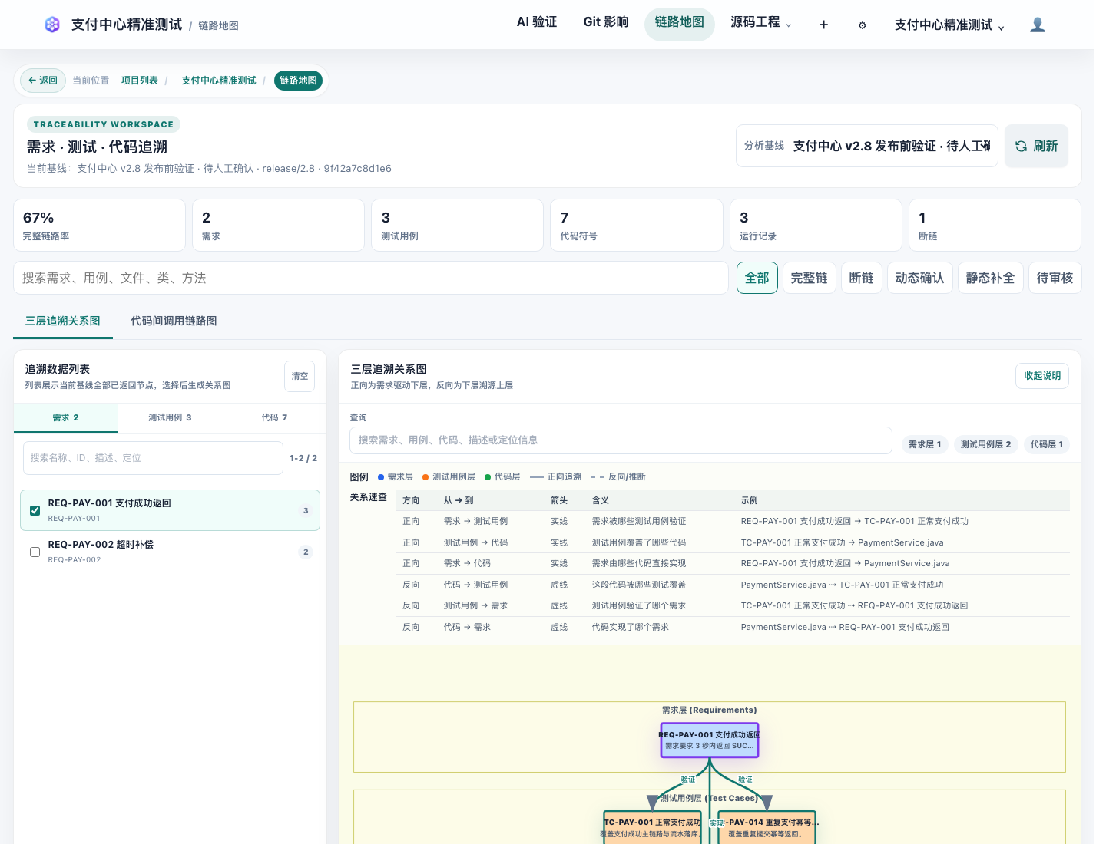This screenshot has height=844, width=1106.
Task: Open settings gear icon in navigation
Action: point(863,25)
